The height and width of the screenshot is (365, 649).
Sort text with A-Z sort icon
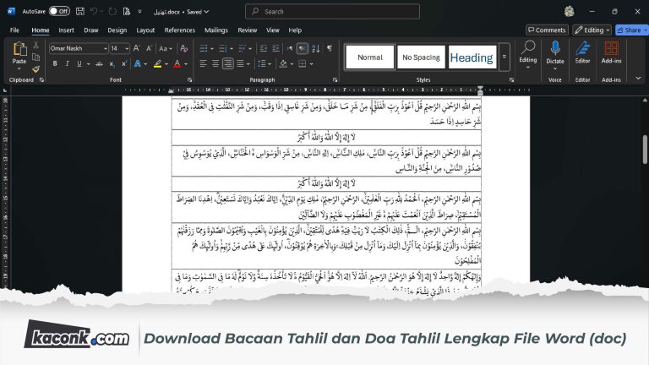pyautogui.click(x=316, y=48)
